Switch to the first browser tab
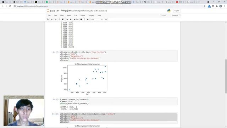Image resolution: width=227 pixels, height=128 pixels. click(6, 2)
